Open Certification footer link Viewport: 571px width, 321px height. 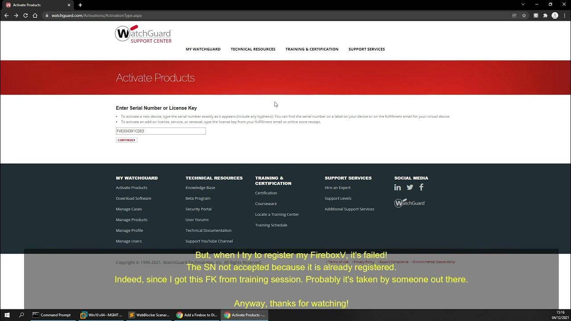tap(266, 193)
